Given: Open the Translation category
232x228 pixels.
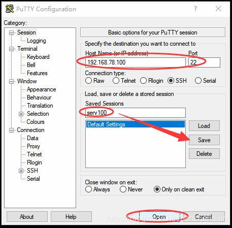Looking at the screenshot, I should point(40,106).
